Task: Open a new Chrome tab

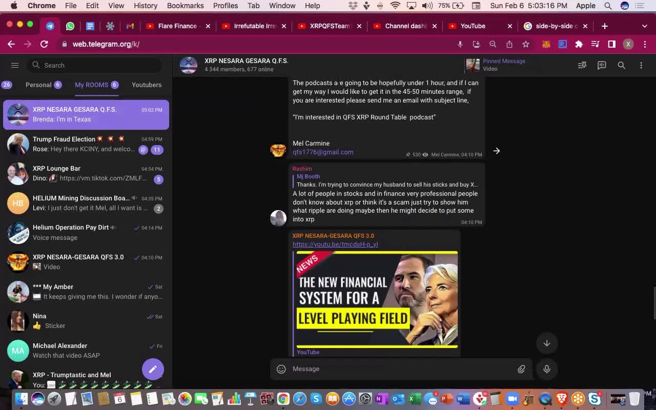Action: [x=605, y=26]
